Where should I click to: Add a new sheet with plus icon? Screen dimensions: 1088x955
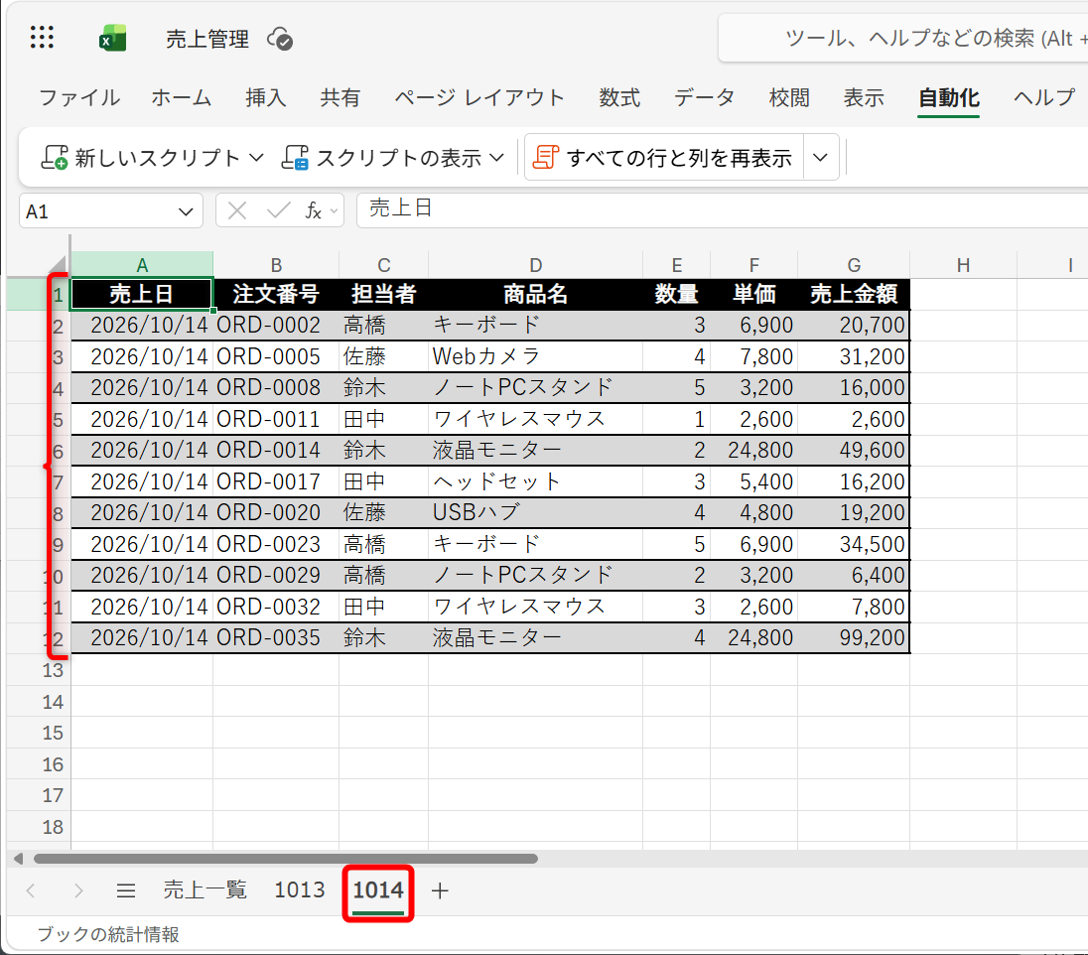pos(440,890)
